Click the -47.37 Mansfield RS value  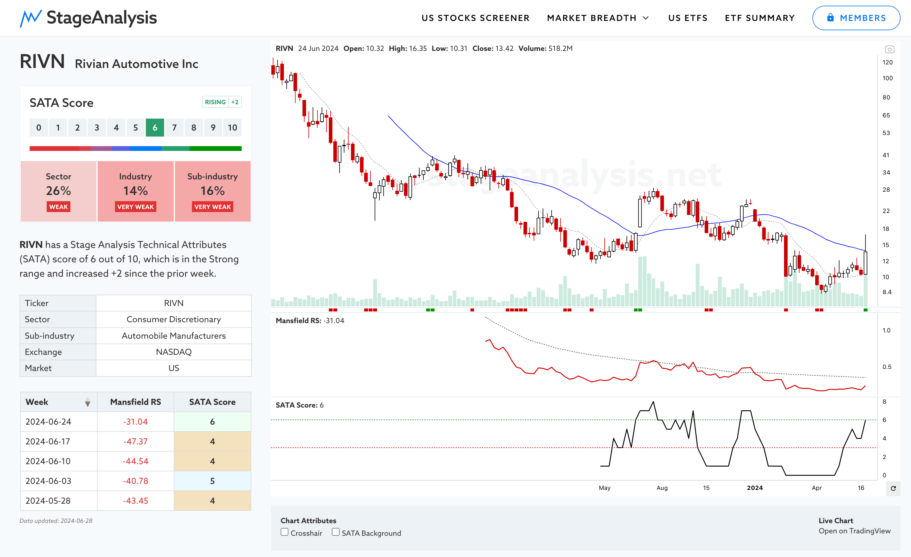[x=135, y=442]
